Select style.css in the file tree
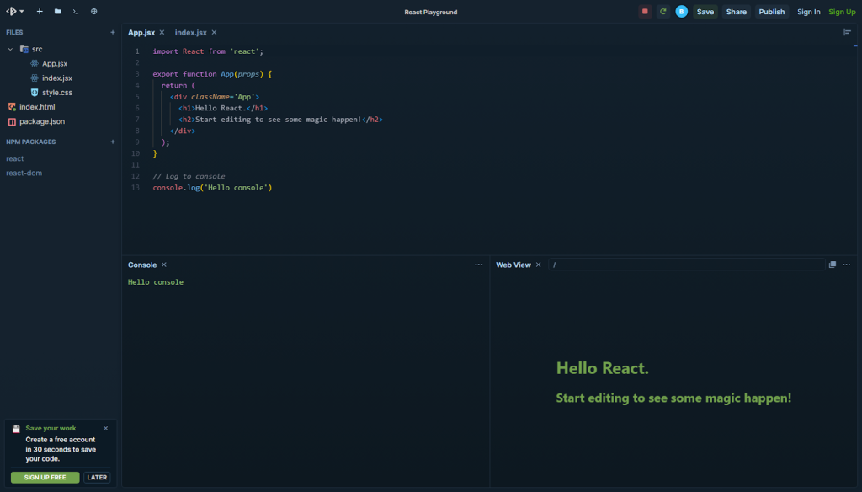 coord(56,92)
